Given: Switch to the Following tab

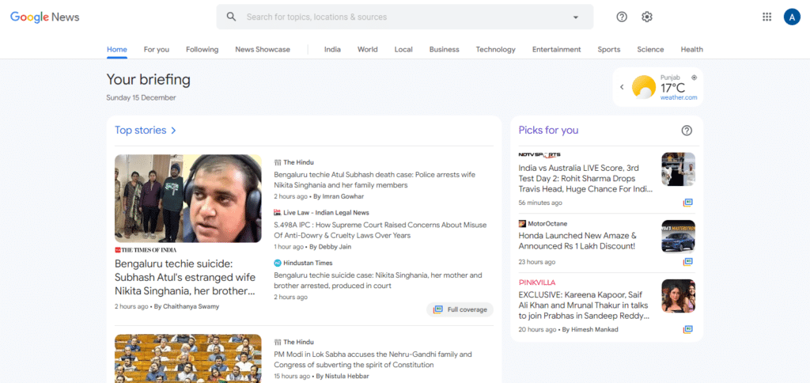Looking at the screenshot, I should 202,50.
